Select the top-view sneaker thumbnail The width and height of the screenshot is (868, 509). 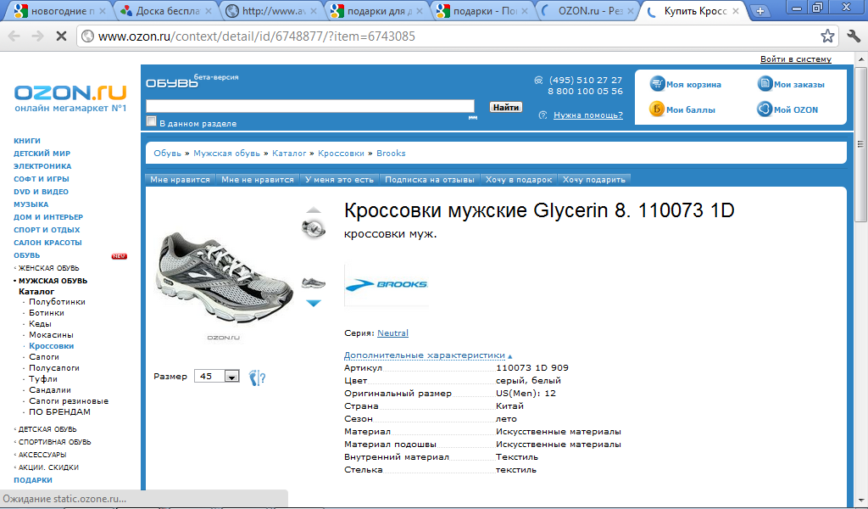[x=314, y=228]
